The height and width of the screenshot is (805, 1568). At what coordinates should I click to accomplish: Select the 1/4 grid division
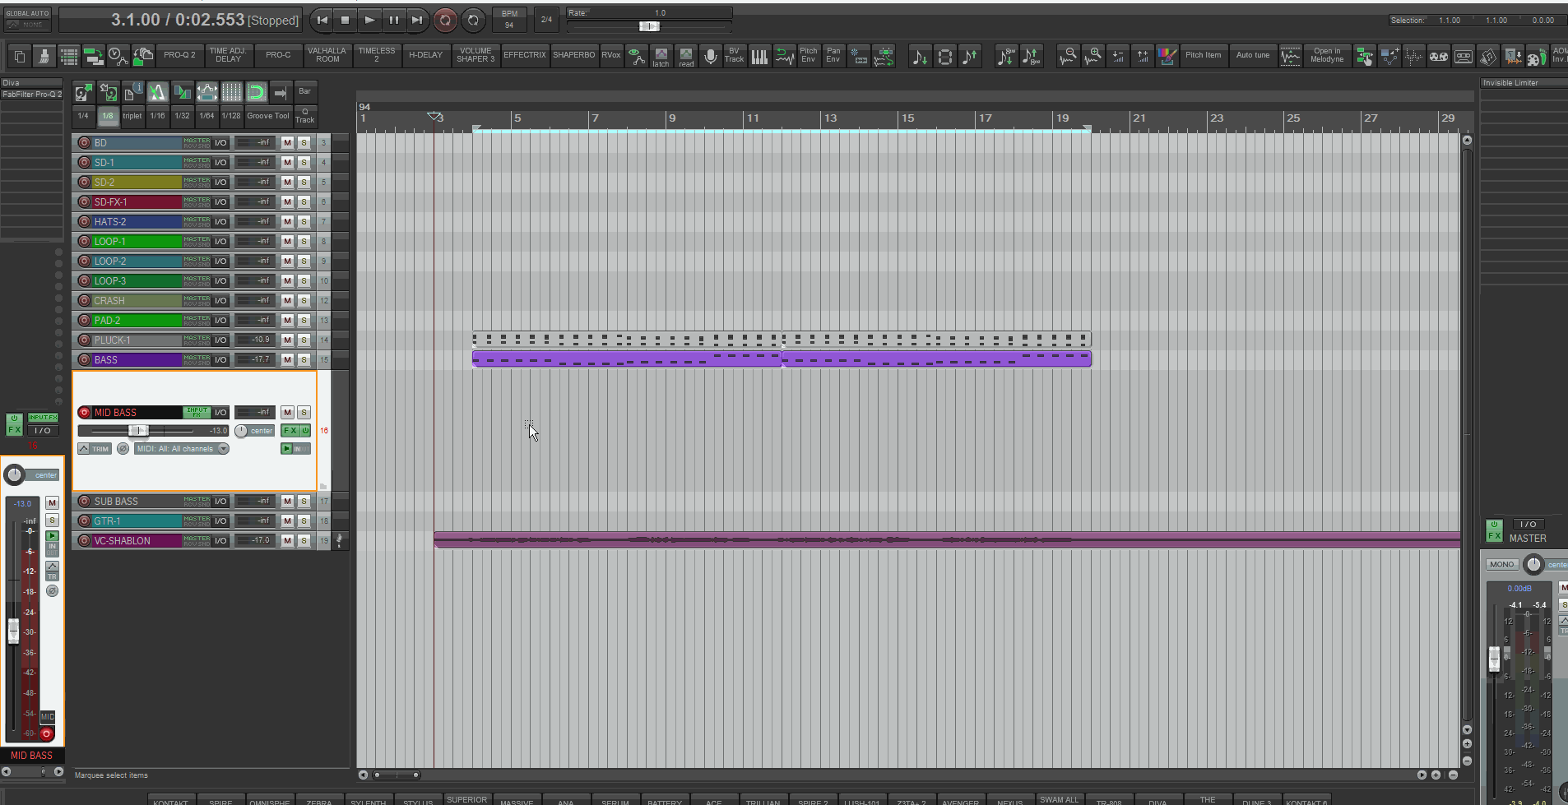(x=83, y=116)
